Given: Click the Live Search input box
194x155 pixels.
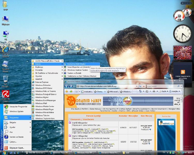Looking at the screenshot, I should pyautogui.click(x=162, y=86).
